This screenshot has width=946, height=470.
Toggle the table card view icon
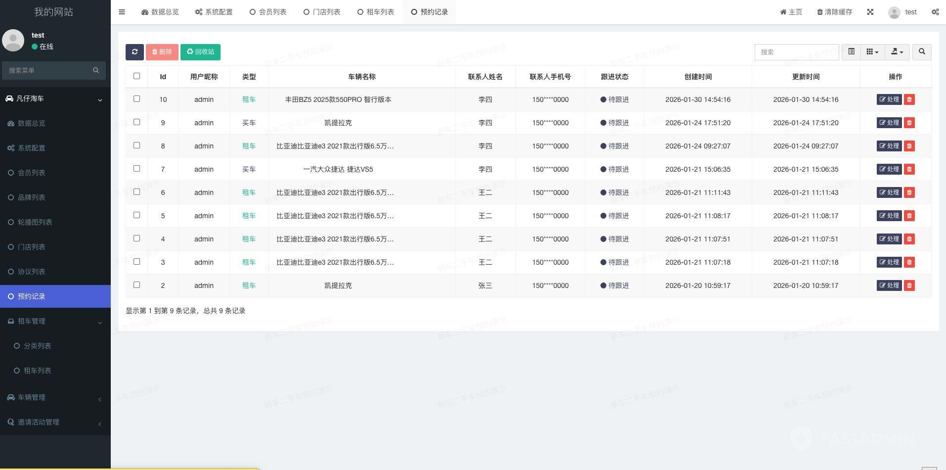tap(851, 52)
